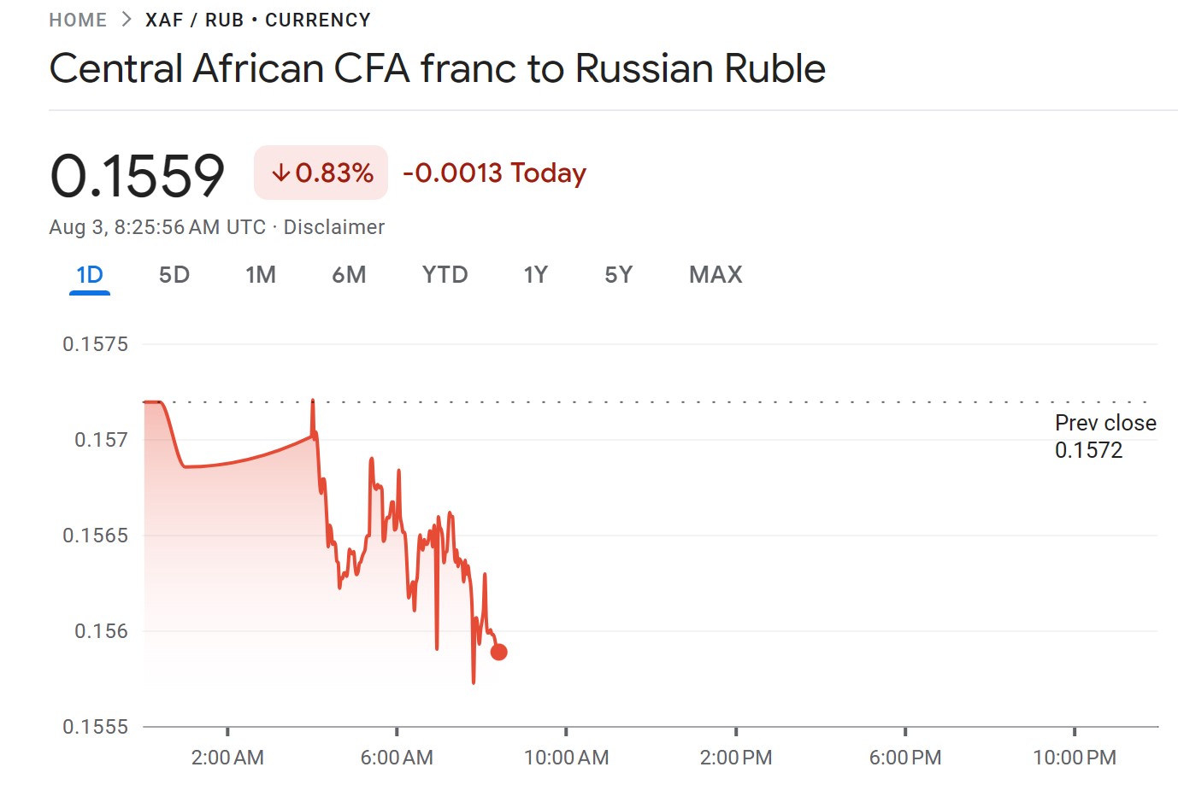The image size is (1178, 808).
Task: Click the red current-price dot marker
Action: click(x=499, y=652)
